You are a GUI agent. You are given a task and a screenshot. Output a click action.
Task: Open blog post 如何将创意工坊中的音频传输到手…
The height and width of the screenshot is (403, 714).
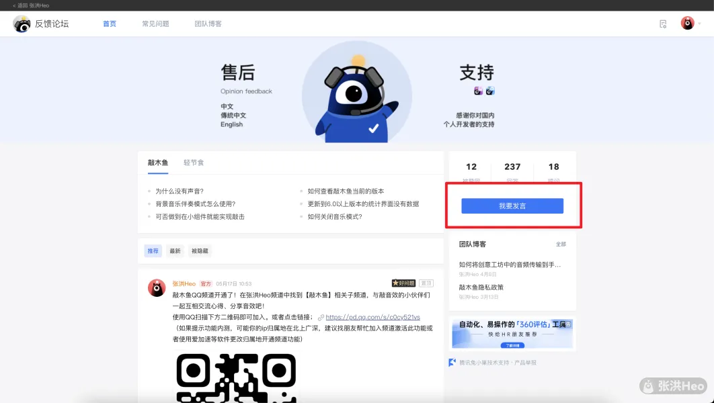tap(510, 265)
